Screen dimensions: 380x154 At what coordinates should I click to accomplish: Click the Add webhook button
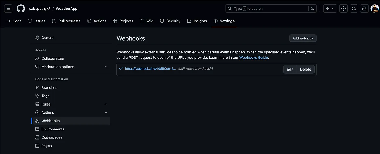[x=303, y=38]
